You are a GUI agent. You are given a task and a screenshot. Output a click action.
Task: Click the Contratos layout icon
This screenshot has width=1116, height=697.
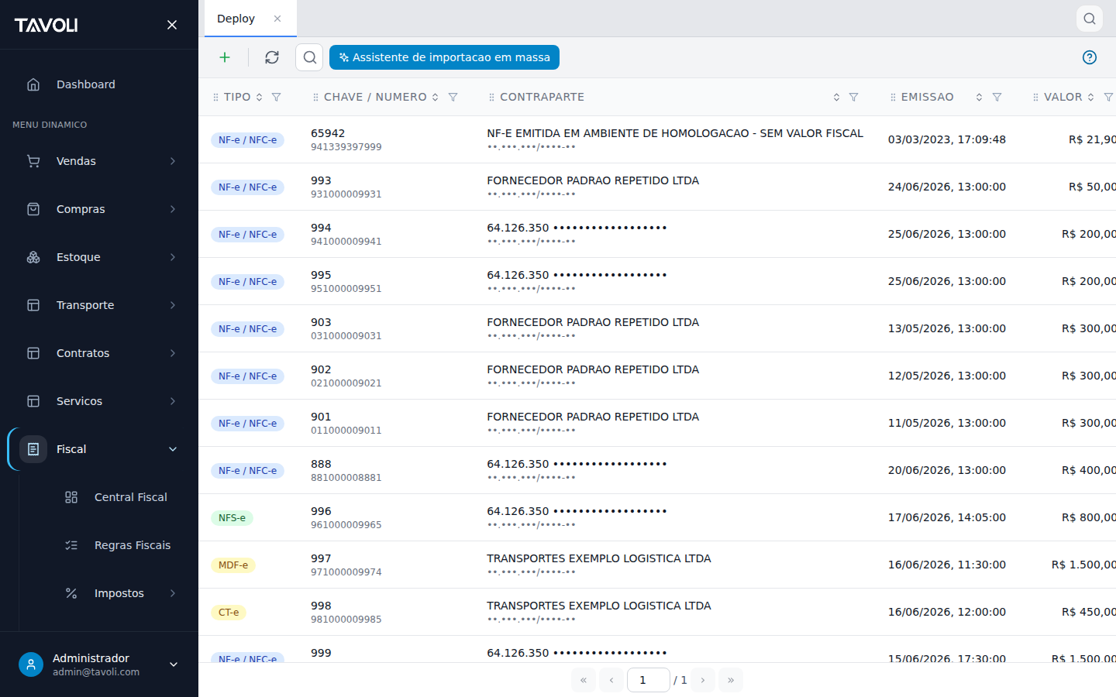(33, 353)
